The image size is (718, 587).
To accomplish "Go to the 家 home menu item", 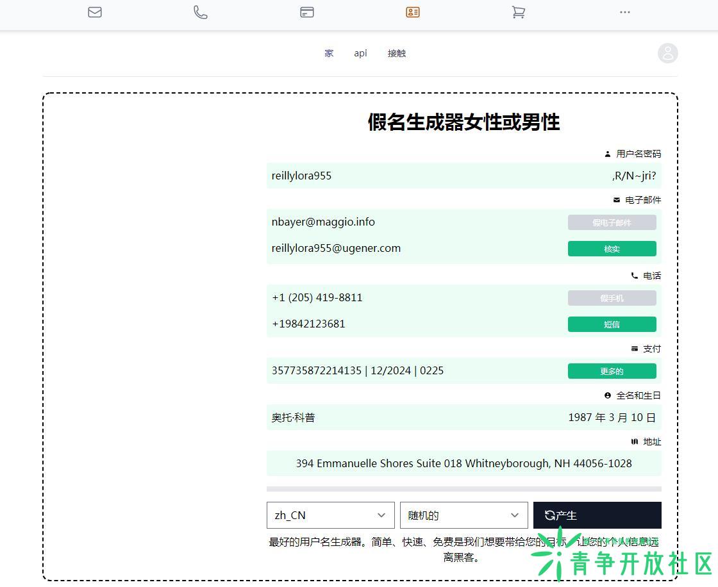I will (x=329, y=53).
